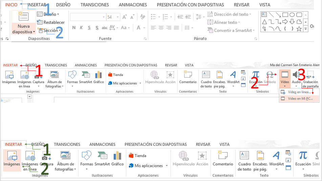Click the Nueva diapositiva slide icon

point(24,17)
